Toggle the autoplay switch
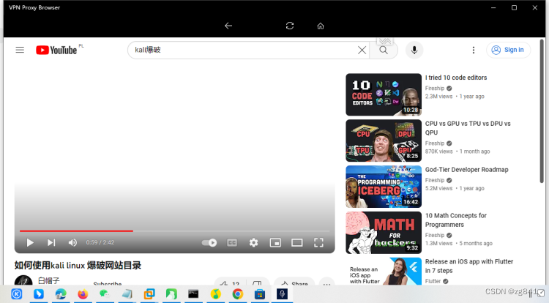Image resolution: width=549 pixels, height=303 pixels. [209, 242]
